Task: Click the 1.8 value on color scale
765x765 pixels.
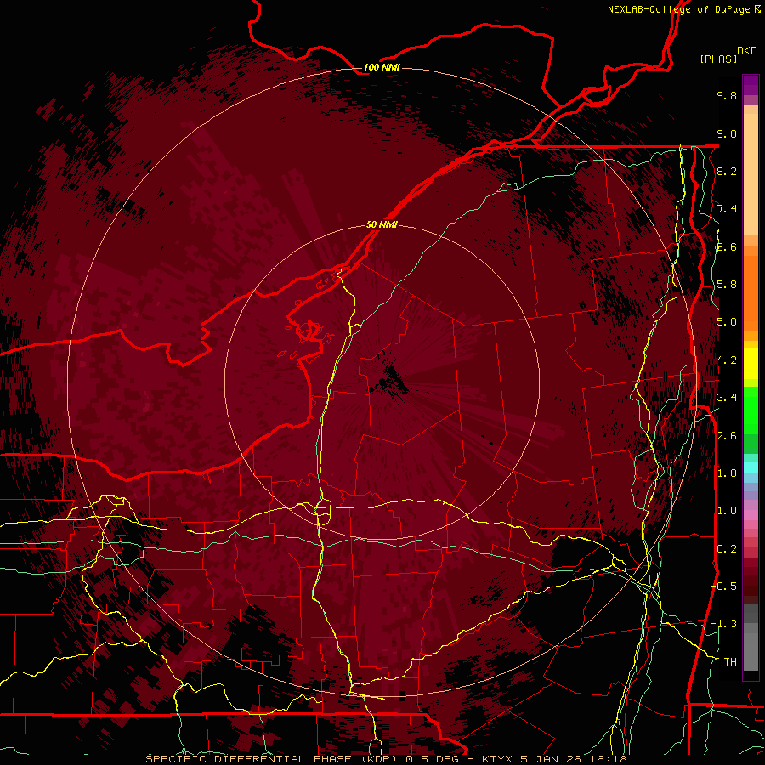Action: (x=727, y=473)
